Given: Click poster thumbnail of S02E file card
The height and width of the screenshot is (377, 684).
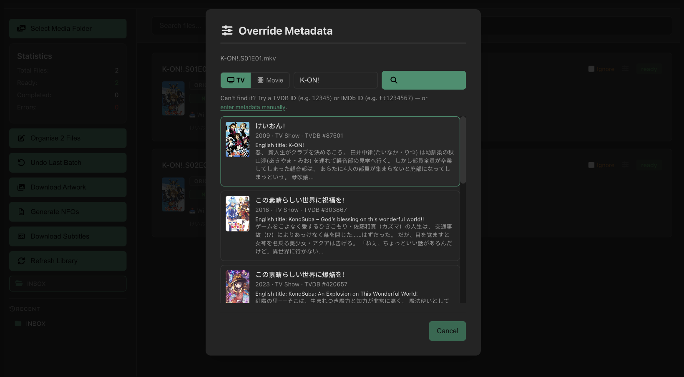Looking at the screenshot, I should (173, 194).
